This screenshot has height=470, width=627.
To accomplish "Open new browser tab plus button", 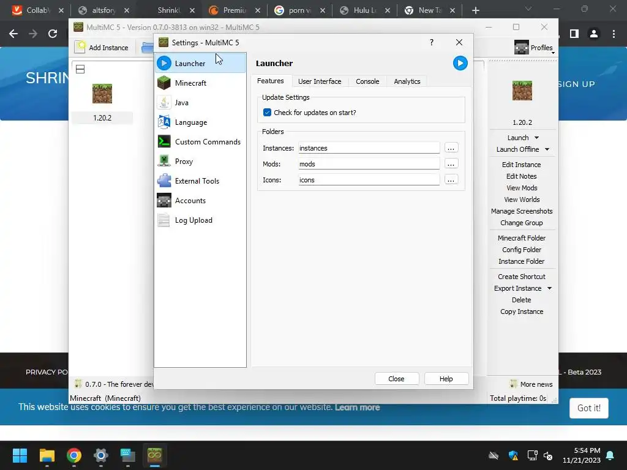I will coord(475,10).
